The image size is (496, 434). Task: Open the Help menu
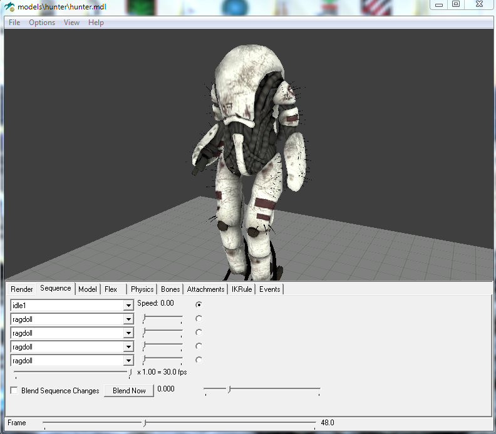(x=96, y=23)
